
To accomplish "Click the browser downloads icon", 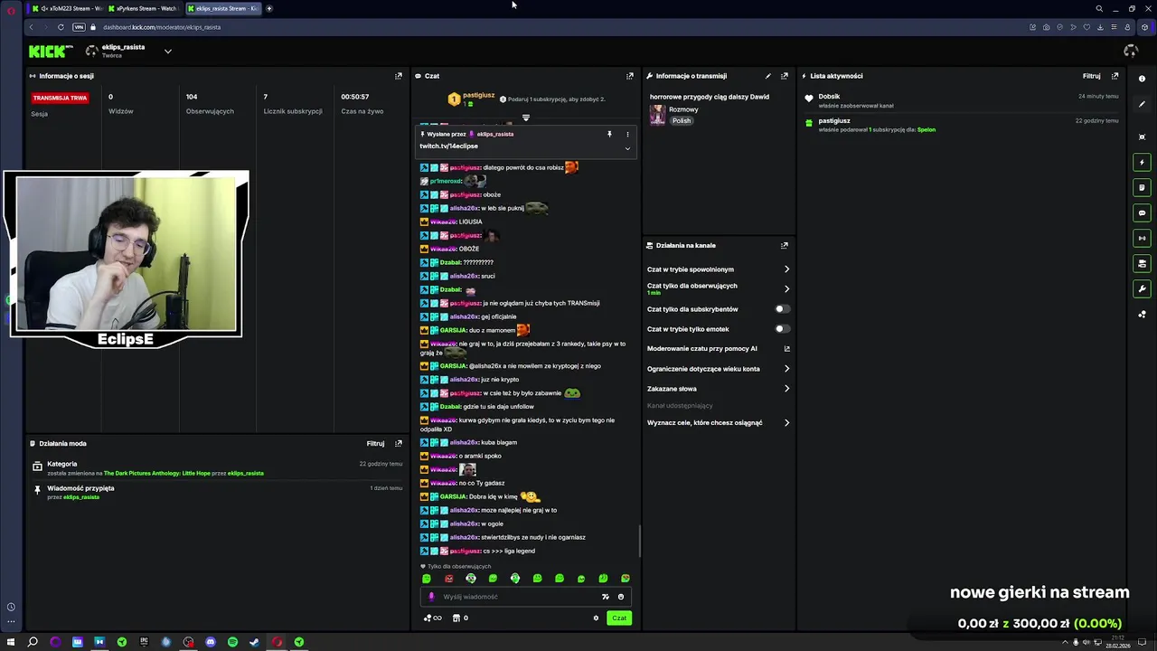I will pos(1101,27).
